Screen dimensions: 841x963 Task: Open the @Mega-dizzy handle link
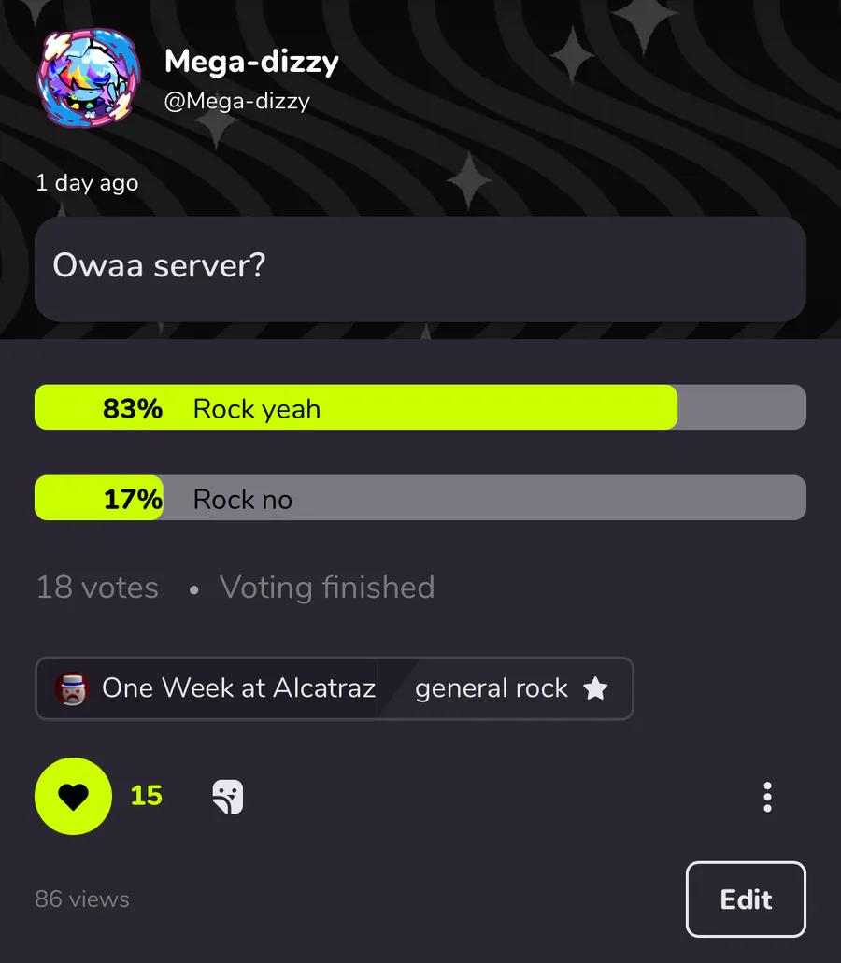click(x=236, y=101)
